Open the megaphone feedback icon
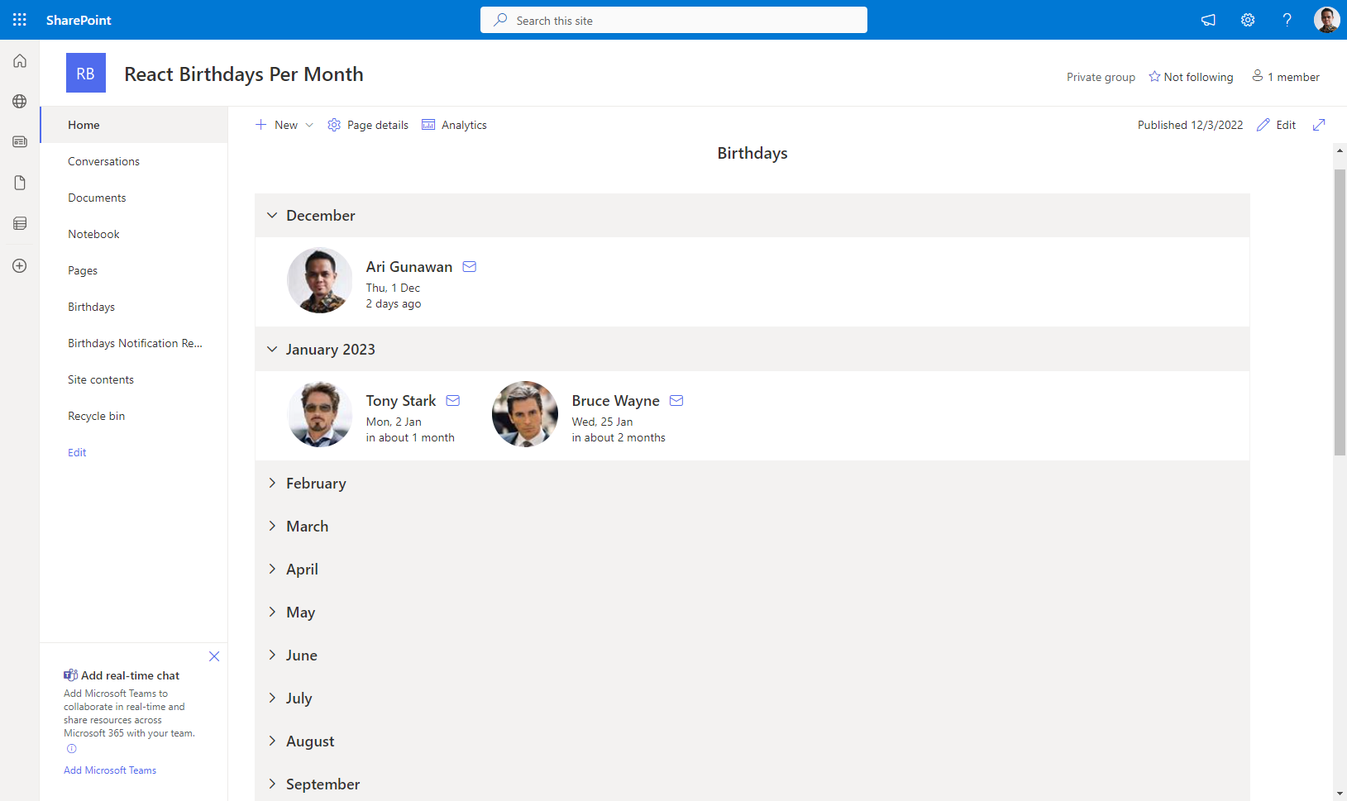 click(1208, 20)
